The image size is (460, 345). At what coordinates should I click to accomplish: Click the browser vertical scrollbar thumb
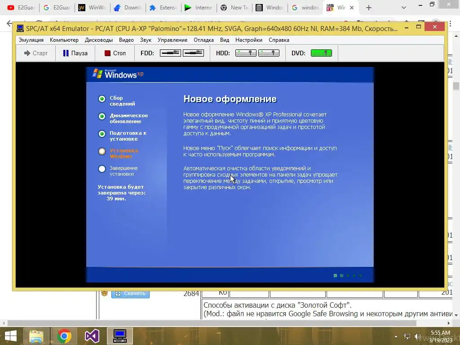click(456, 86)
